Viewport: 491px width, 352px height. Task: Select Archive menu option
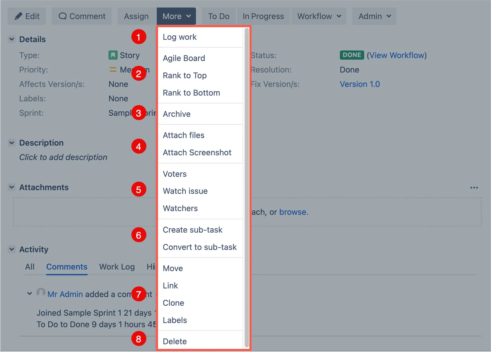(x=201, y=114)
